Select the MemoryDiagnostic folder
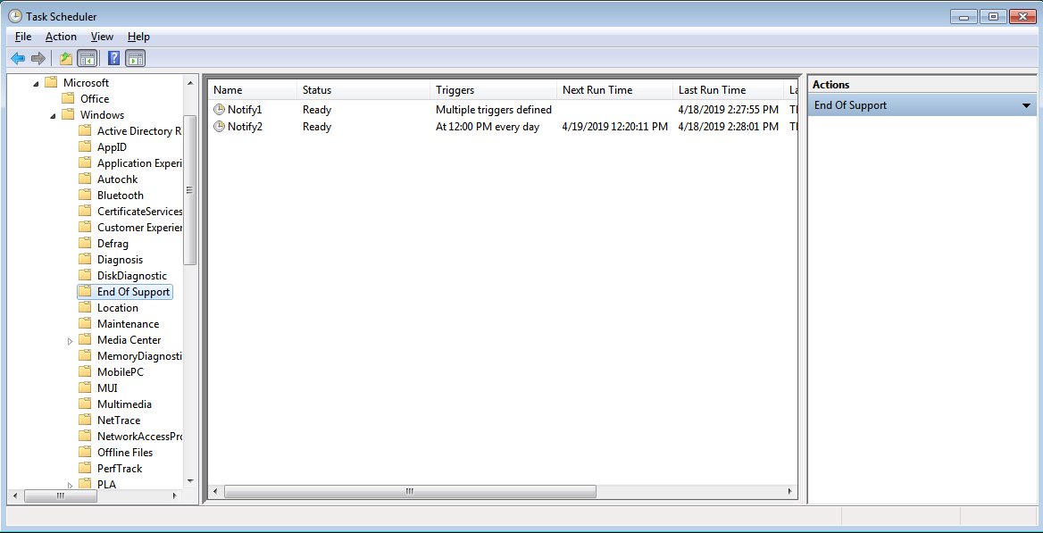1043x533 pixels. click(x=139, y=356)
